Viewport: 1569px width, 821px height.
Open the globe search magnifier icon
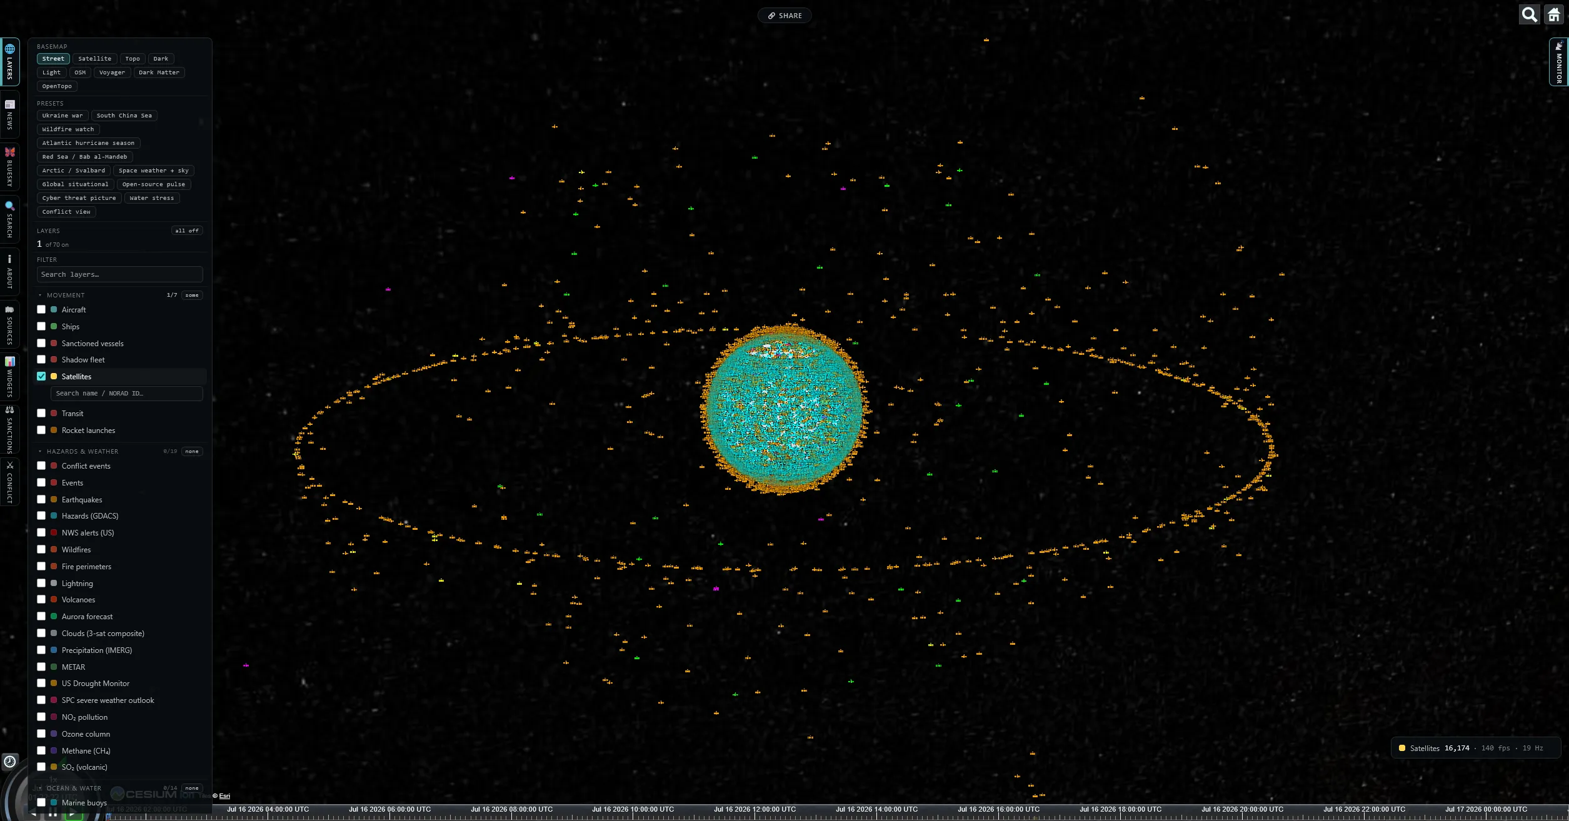click(1529, 14)
